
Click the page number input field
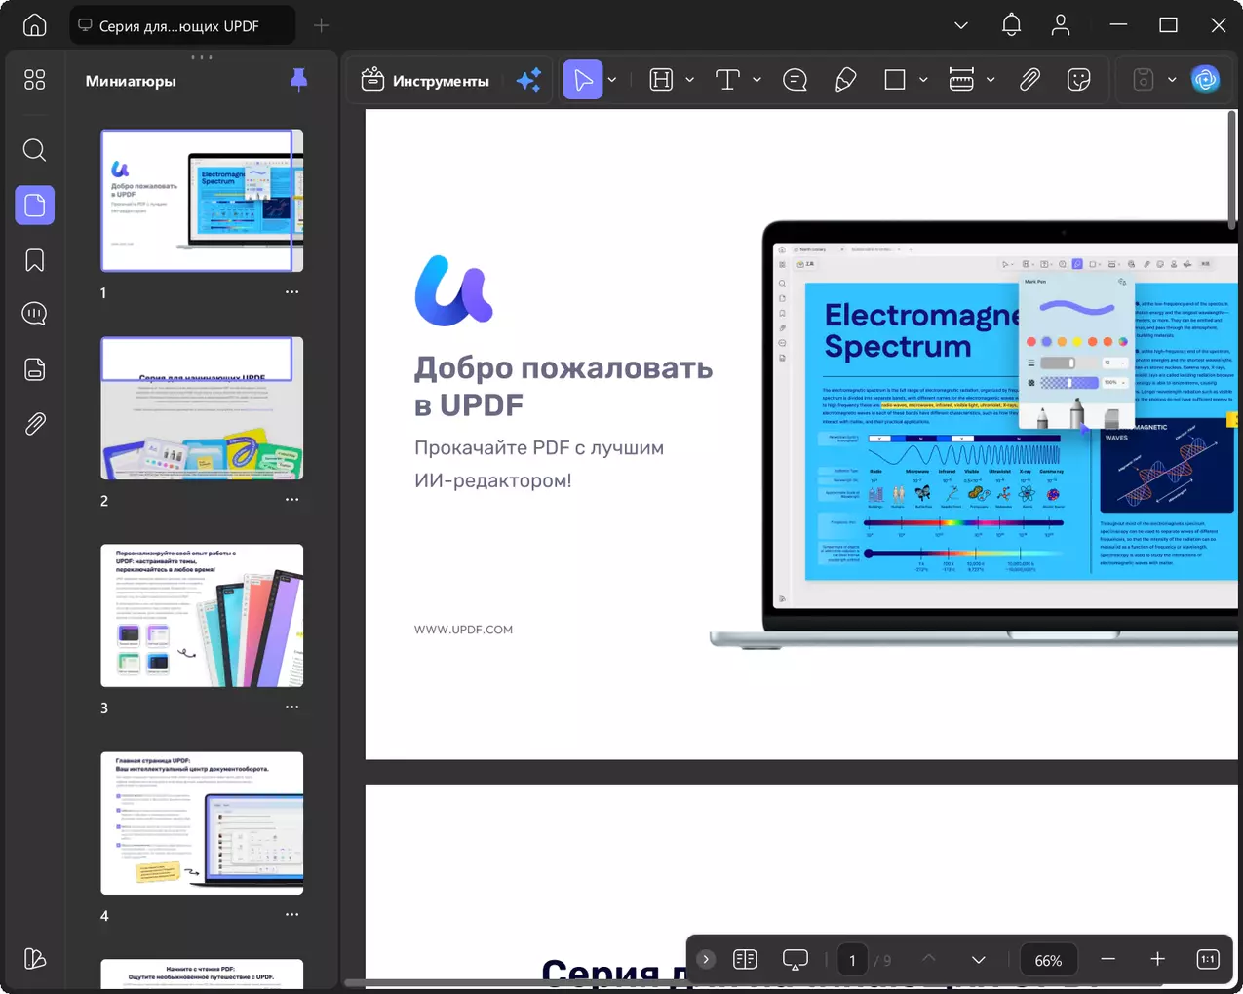pyautogui.click(x=853, y=960)
